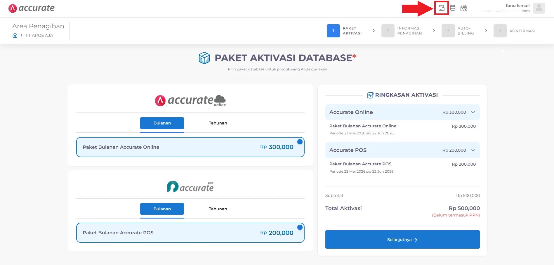Open the user avatar profile picture
The height and width of the screenshot is (265, 554).
tap(539, 8)
